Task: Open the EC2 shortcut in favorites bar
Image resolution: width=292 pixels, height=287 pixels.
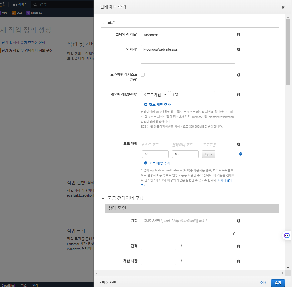Action: pyautogui.click(x=17, y=13)
